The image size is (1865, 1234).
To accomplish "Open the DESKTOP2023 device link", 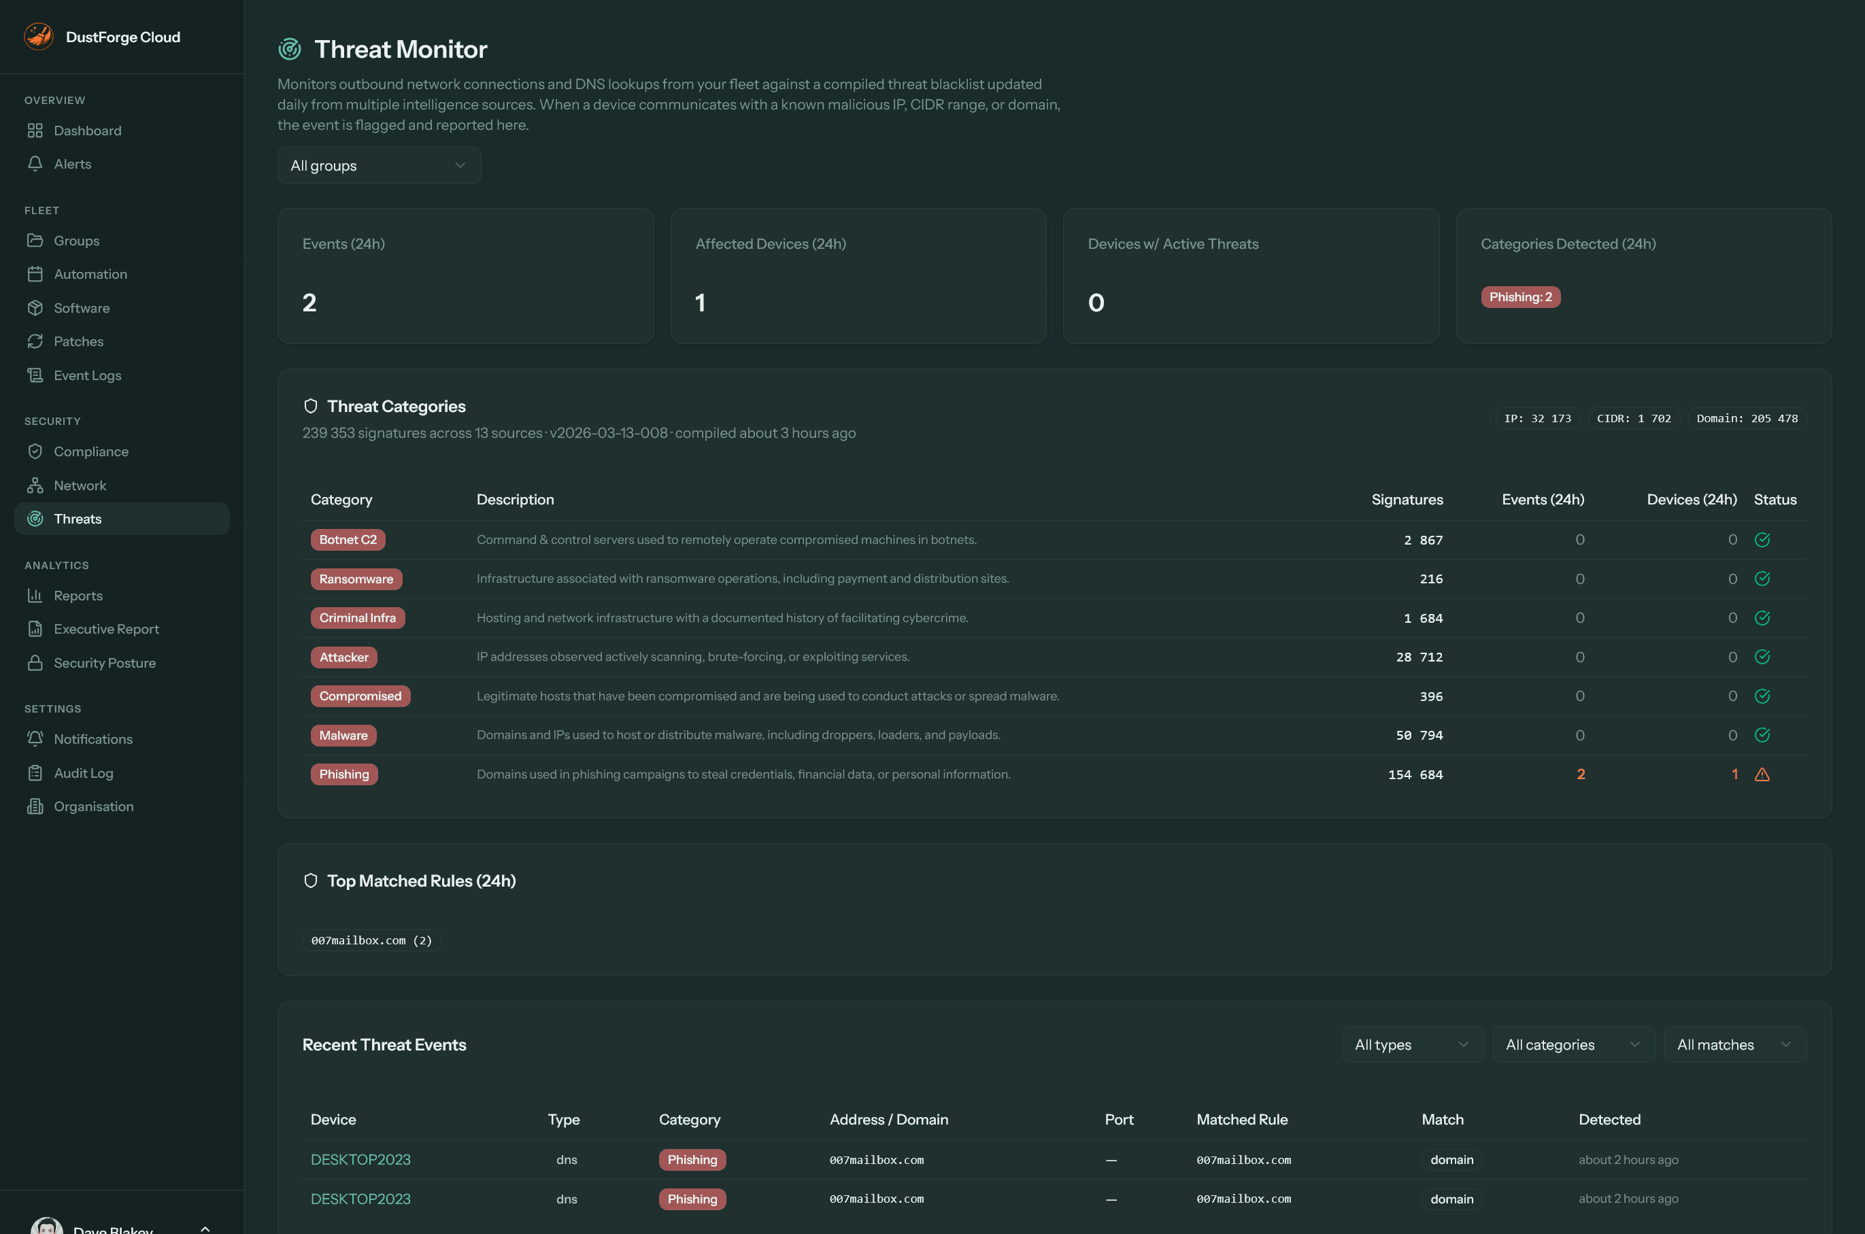I will pos(360,1159).
